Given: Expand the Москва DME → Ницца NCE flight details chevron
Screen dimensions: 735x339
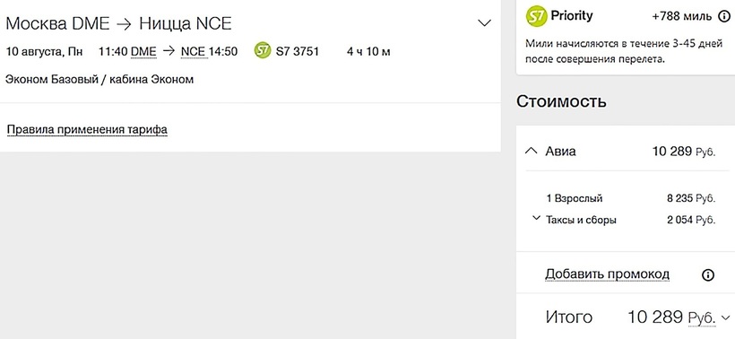Looking at the screenshot, I should (x=484, y=23).
